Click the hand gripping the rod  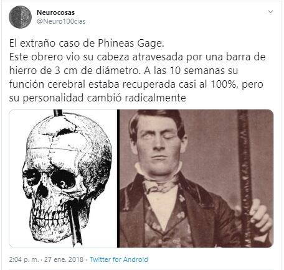point(260,216)
